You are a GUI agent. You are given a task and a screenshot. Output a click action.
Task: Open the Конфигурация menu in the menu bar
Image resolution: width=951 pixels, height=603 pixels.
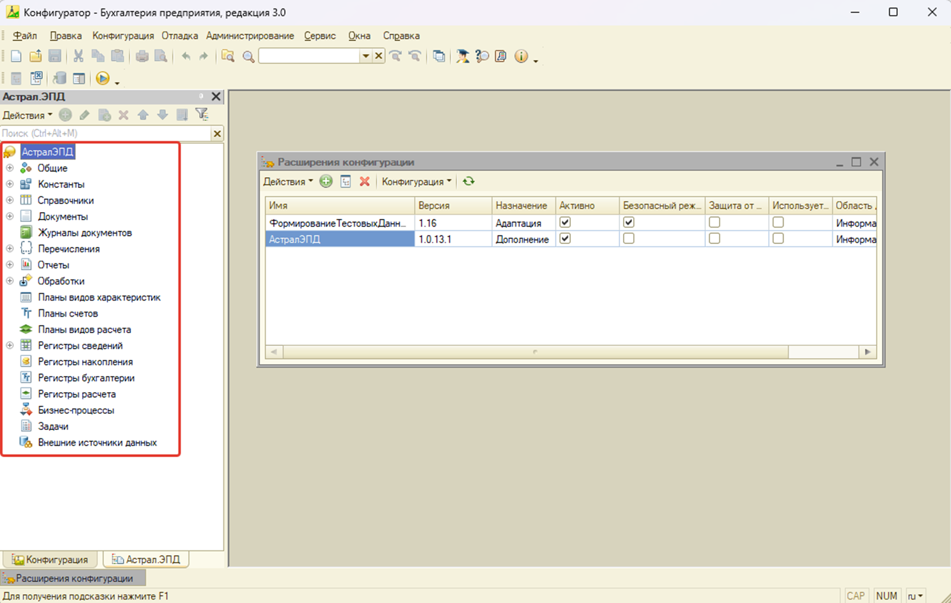pyautogui.click(x=123, y=35)
